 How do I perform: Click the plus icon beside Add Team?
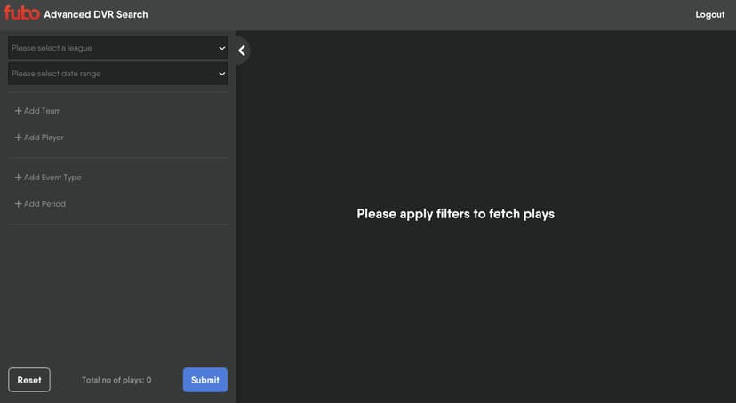18,111
